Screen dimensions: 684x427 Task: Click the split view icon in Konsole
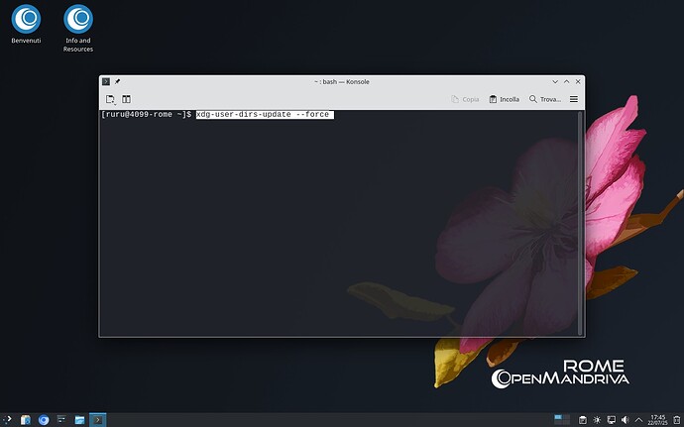tap(127, 99)
